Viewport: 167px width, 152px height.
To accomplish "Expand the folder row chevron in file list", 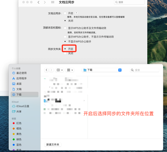I will [x=84, y=101].
